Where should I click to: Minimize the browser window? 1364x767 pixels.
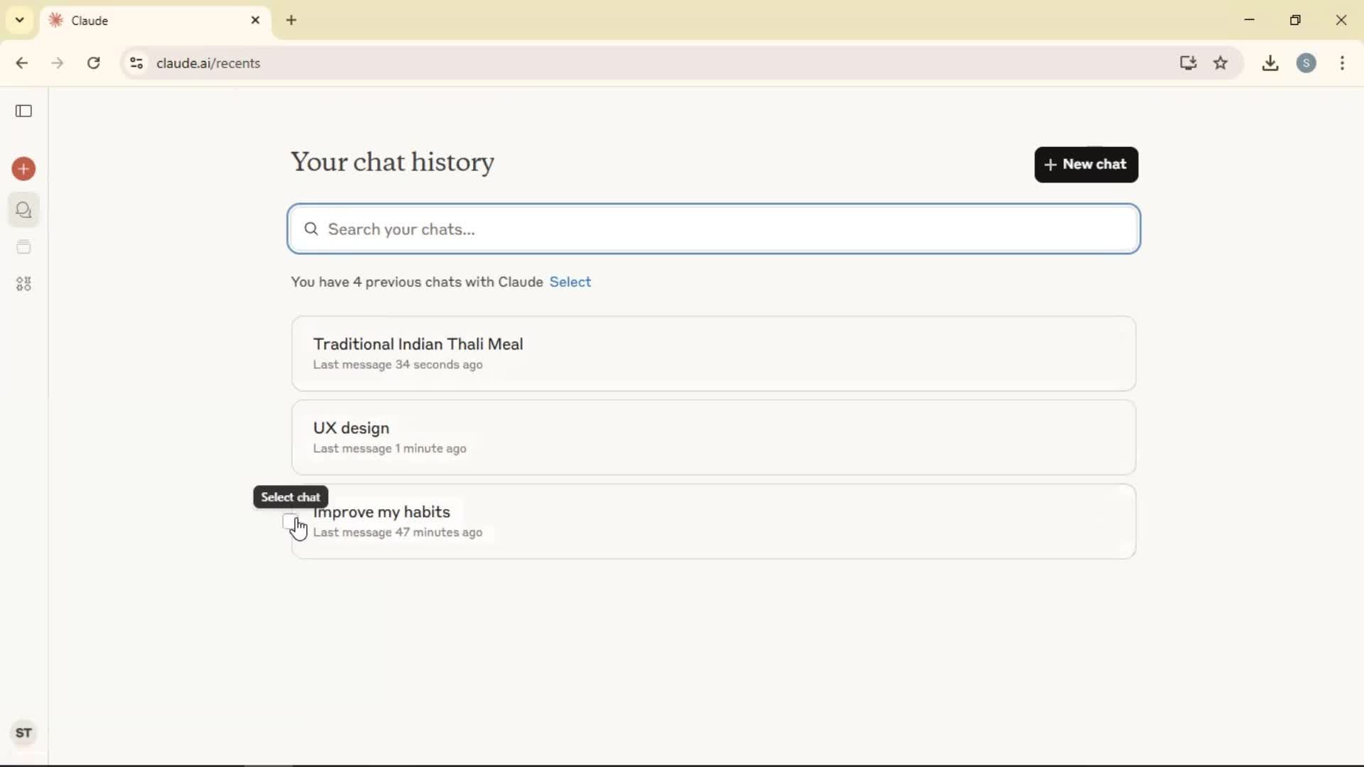pyautogui.click(x=1250, y=20)
